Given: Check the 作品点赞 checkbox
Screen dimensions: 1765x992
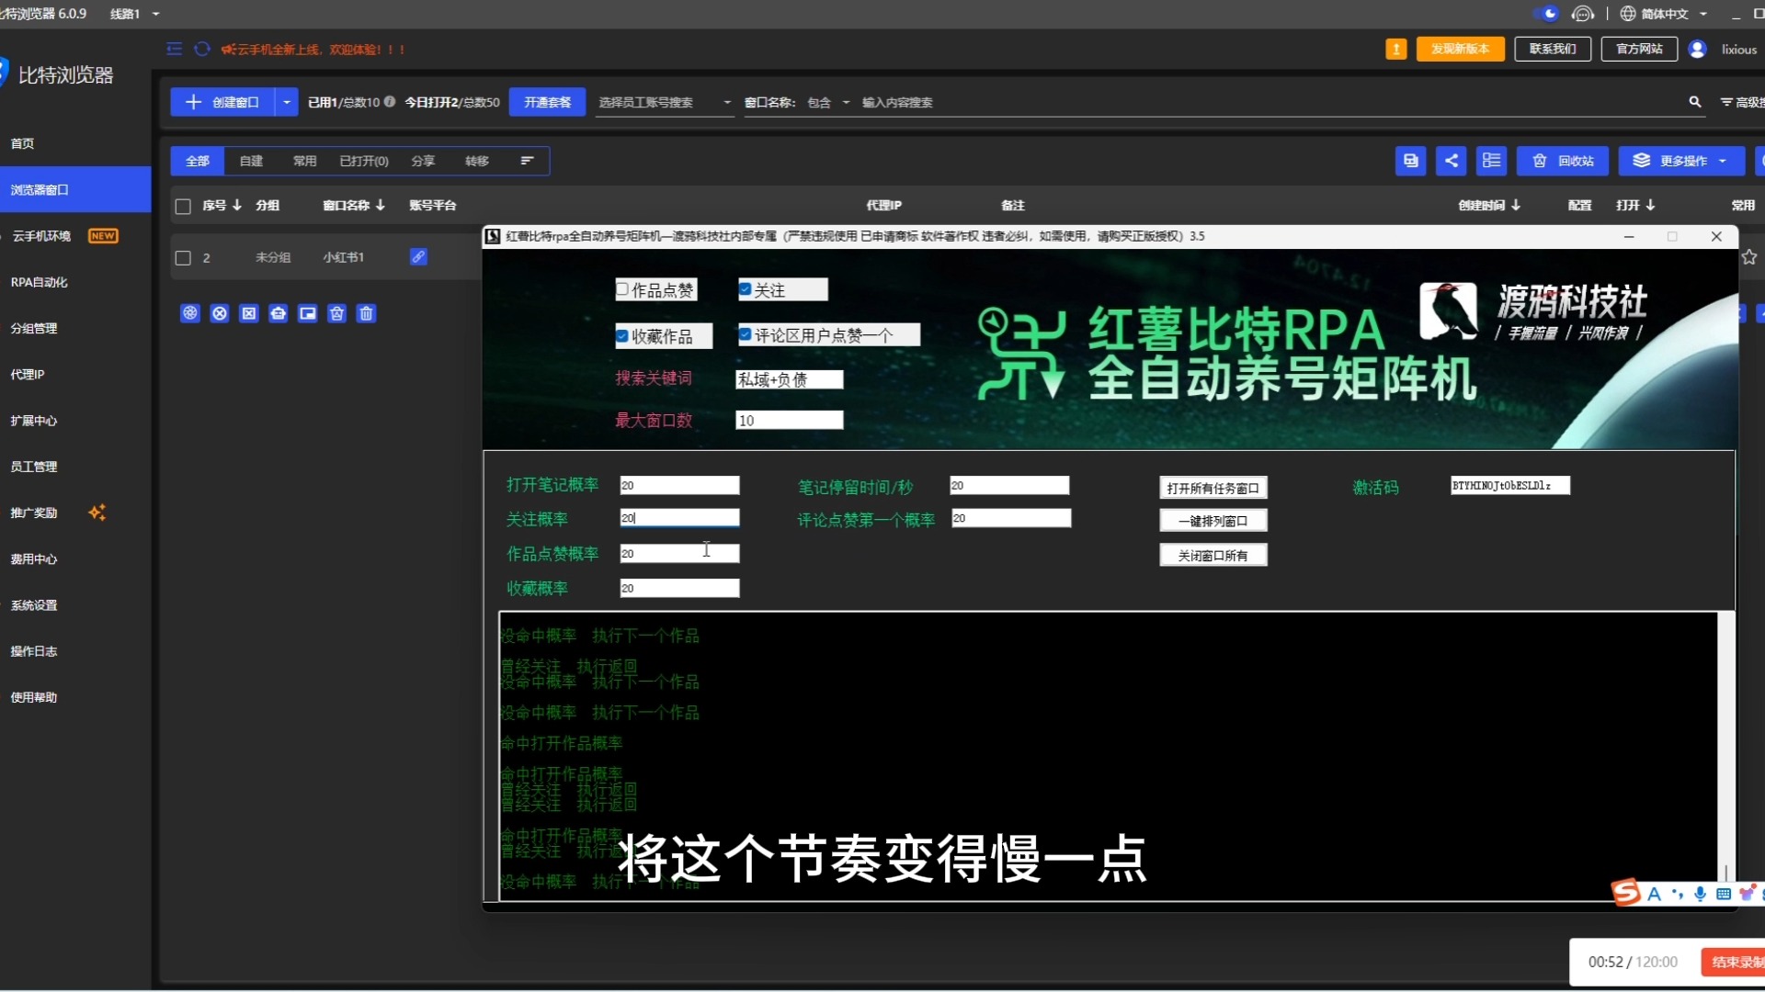Looking at the screenshot, I should [x=622, y=289].
